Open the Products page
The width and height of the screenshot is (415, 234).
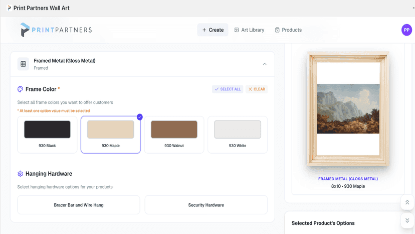pos(288,30)
